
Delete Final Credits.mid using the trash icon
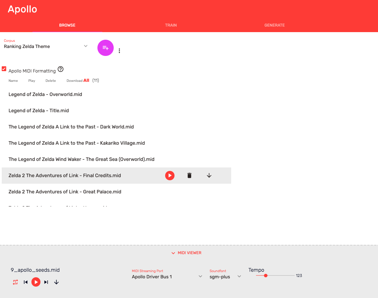189,175
